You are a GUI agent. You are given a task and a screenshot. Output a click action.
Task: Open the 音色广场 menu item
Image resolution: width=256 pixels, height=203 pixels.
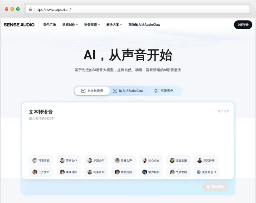(x=50, y=24)
